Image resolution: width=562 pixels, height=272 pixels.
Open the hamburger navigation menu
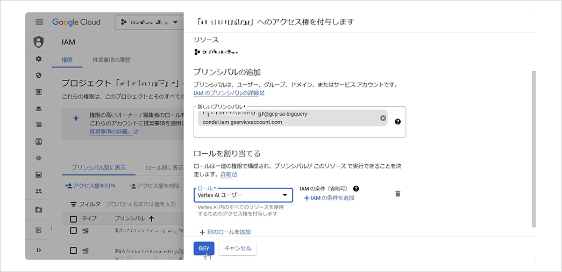click(x=39, y=22)
